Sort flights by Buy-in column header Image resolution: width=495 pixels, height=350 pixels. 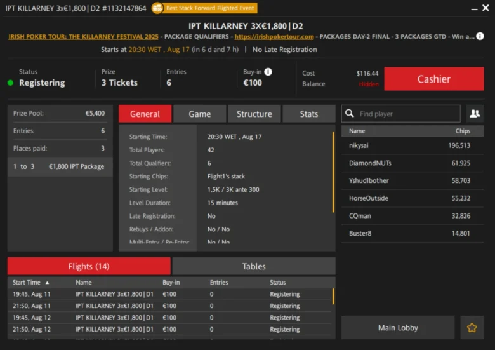171,283
